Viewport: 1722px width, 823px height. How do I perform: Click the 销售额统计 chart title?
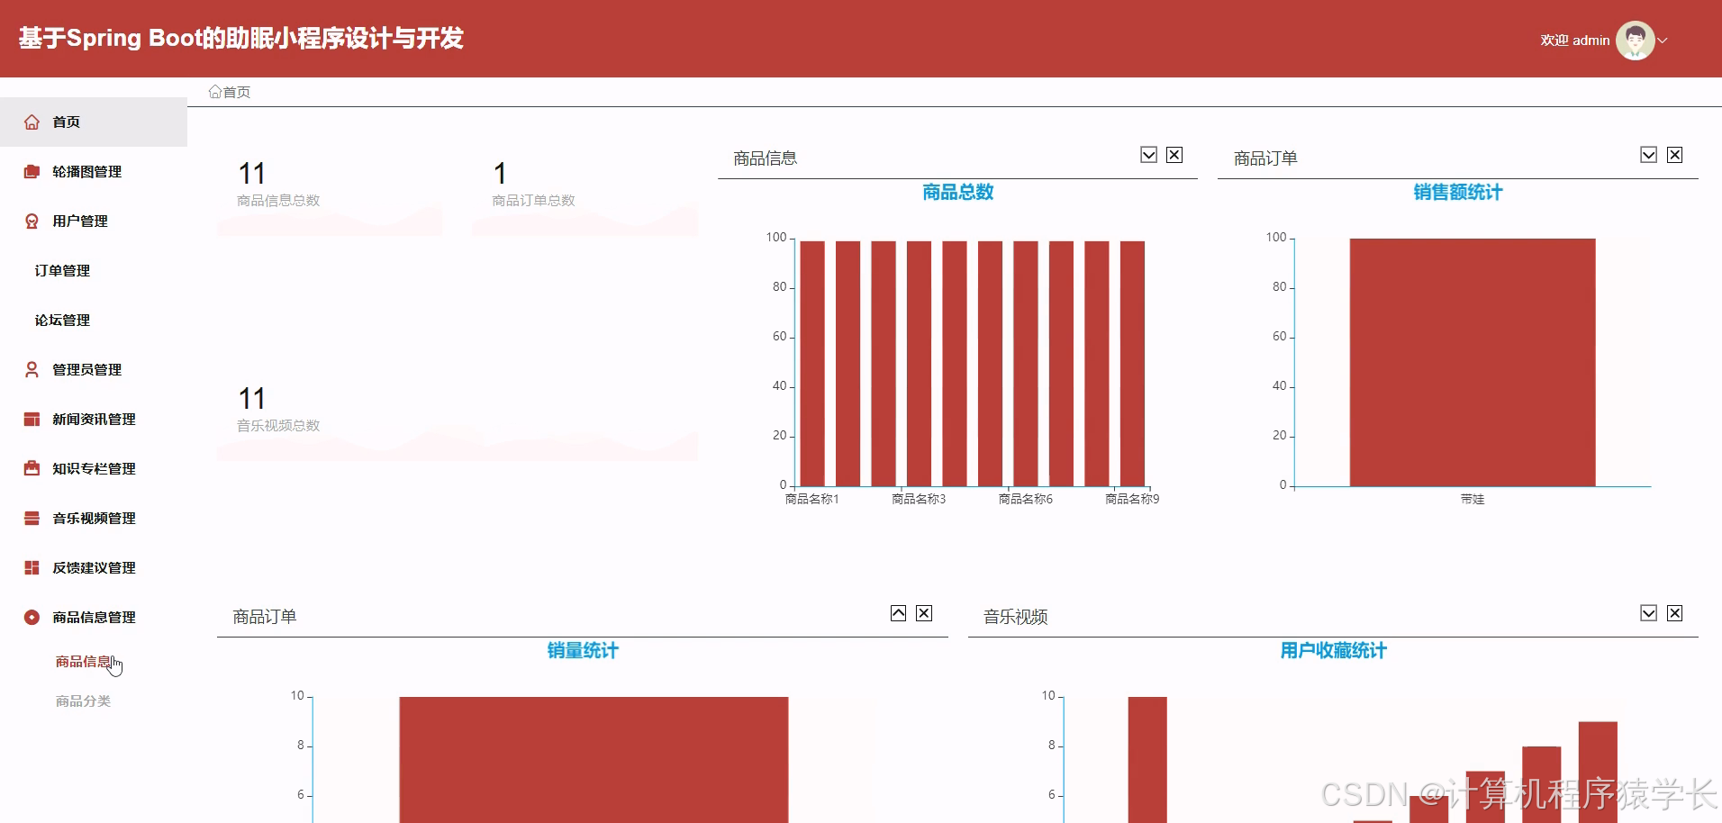point(1458,192)
